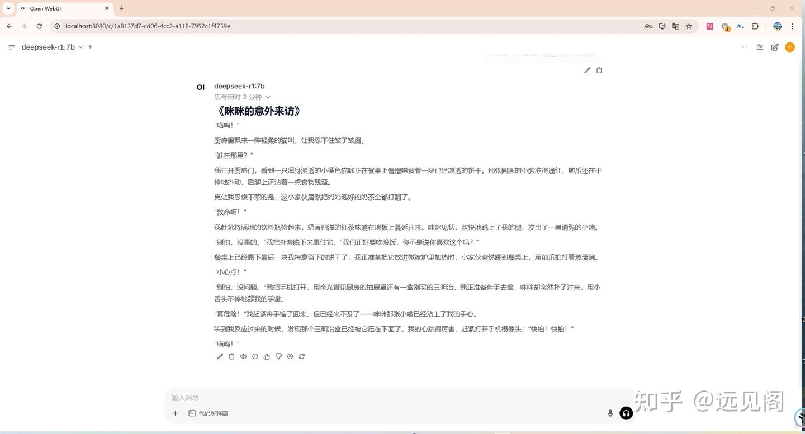Read the response aloud
Viewport: 805px width, 434px height.
(243, 356)
